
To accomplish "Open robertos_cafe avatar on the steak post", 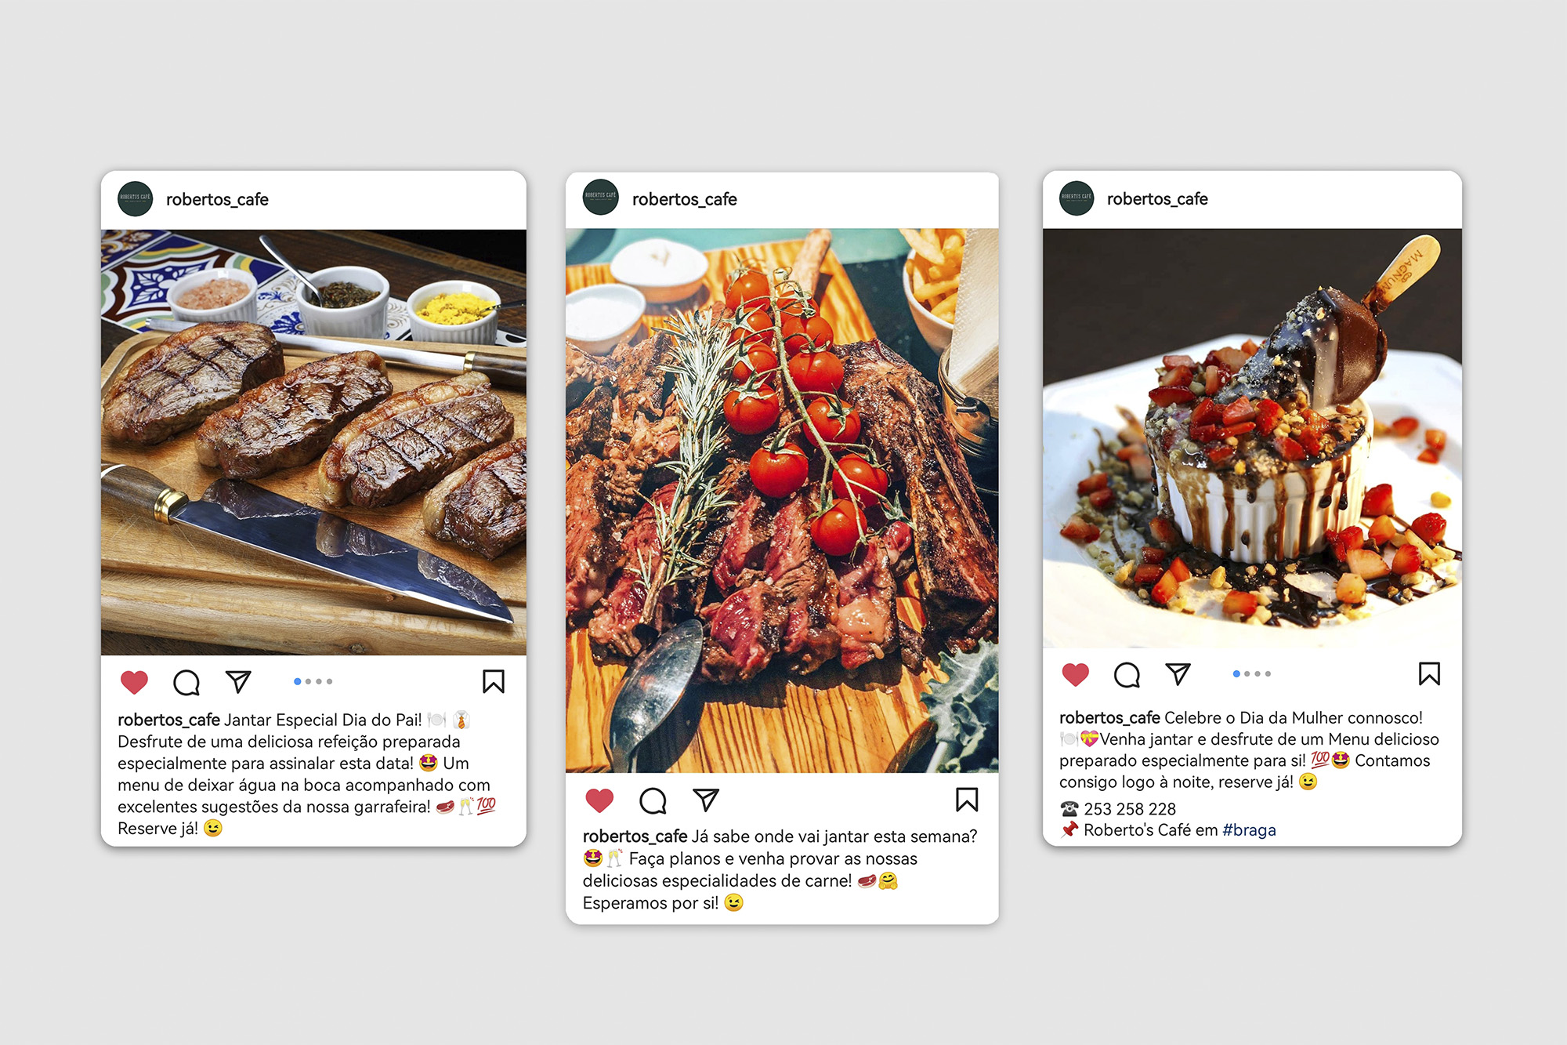I will point(135,198).
